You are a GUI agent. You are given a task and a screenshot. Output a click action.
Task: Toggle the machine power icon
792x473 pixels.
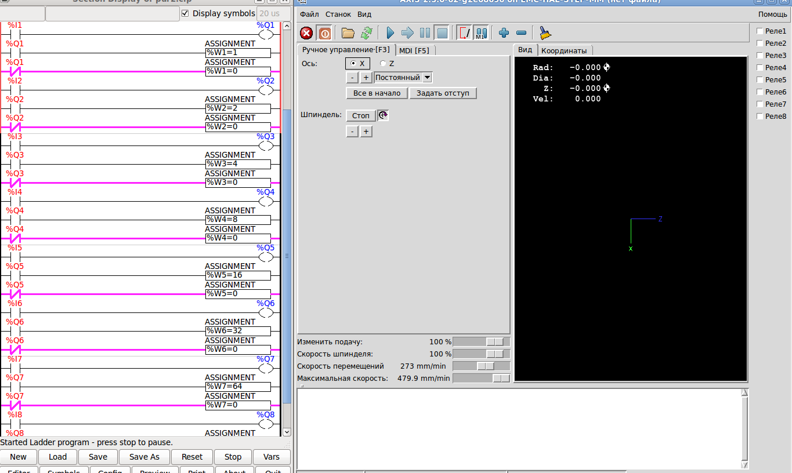(324, 33)
